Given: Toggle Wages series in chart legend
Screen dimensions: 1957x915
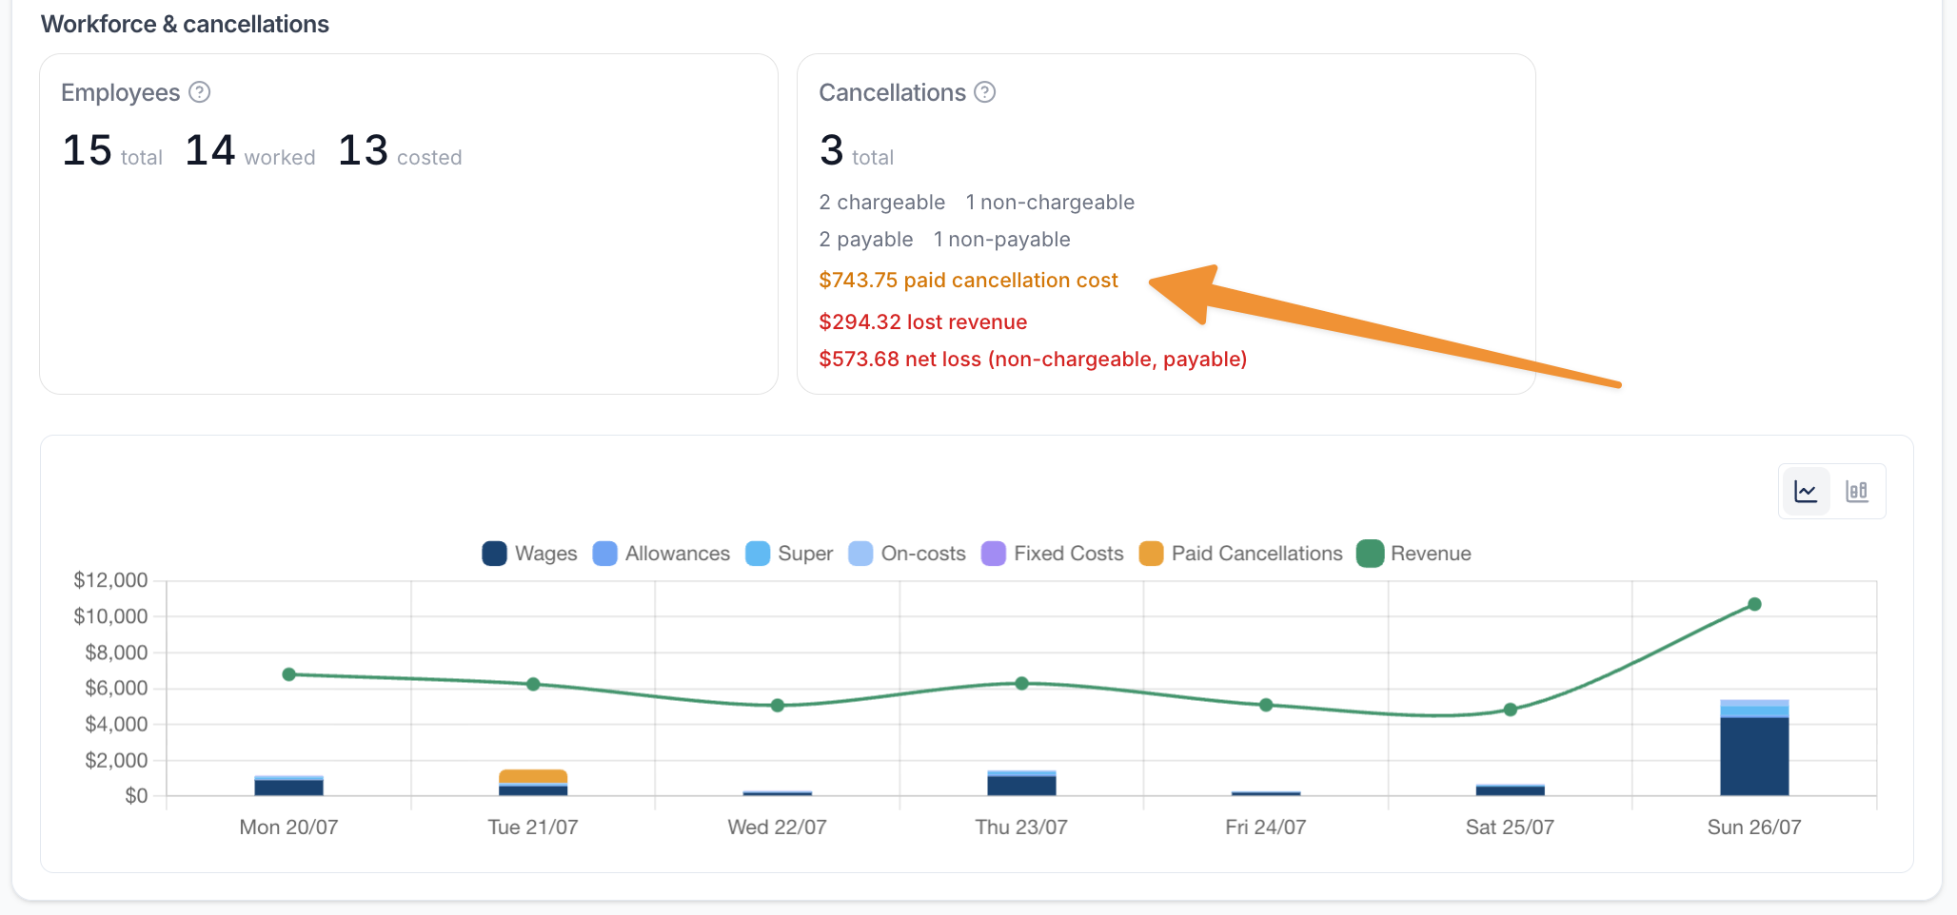Looking at the screenshot, I should click(x=530, y=554).
